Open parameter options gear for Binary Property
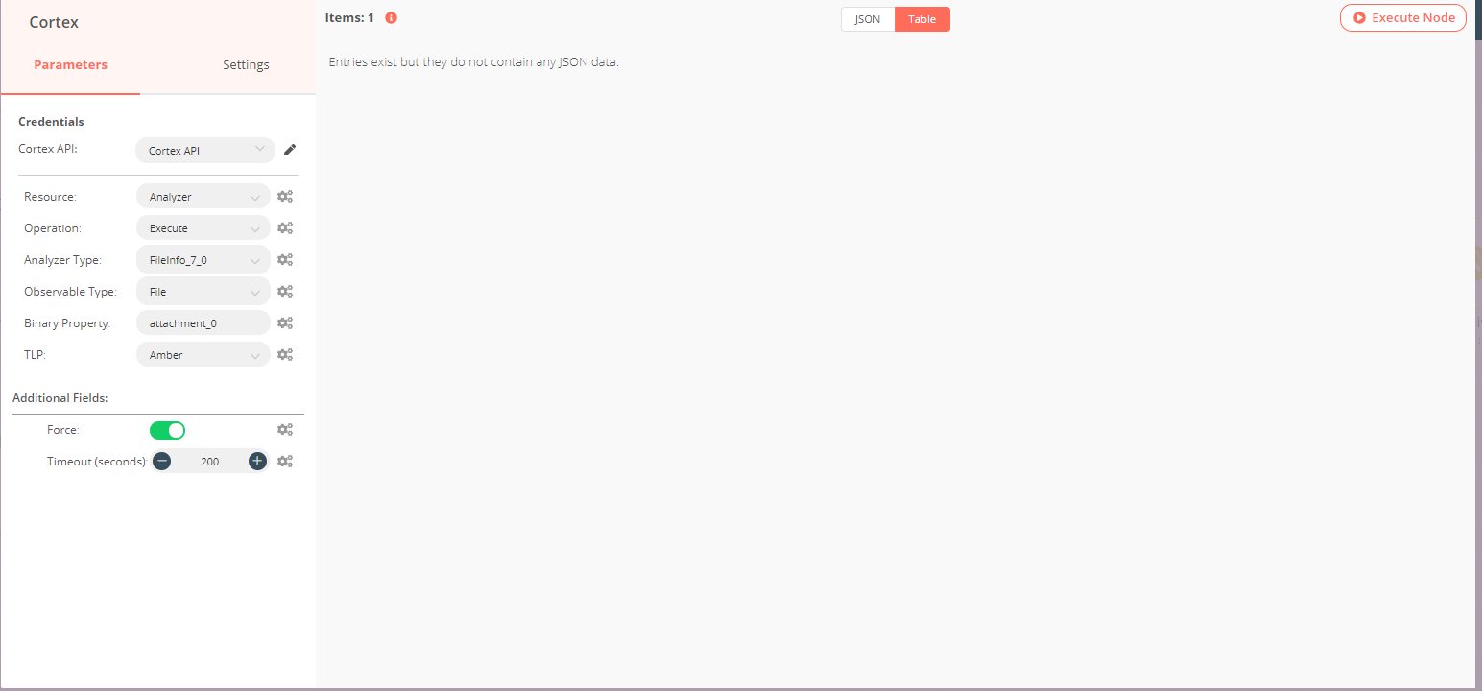Screen dimensions: 1482x691 pyautogui.click(x=285, y=323)
